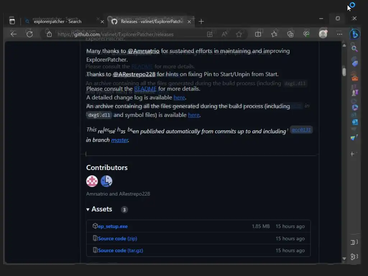368x276 pixels.
Task: Click the "Amrsatrio and ARestrepo228" caption
Action: point(118,194)
